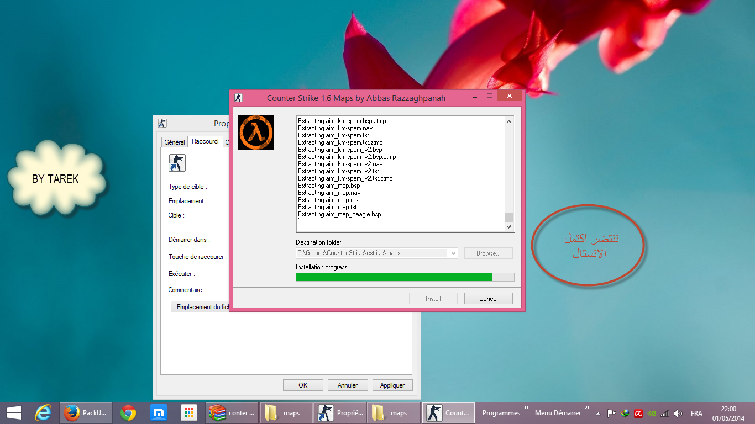Screen dimensions: 755x424
Task: Click scroll-up arrow of extraction log
Action: tap(509, 121)
